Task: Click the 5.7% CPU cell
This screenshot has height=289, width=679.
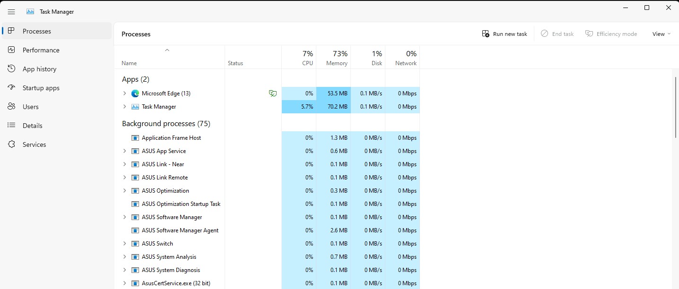Action: pos(299,107)
